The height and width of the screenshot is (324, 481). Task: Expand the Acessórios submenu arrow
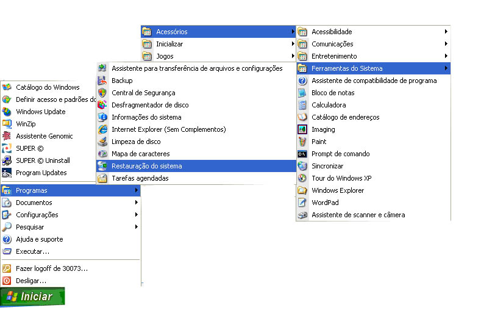tap(293, 32)
